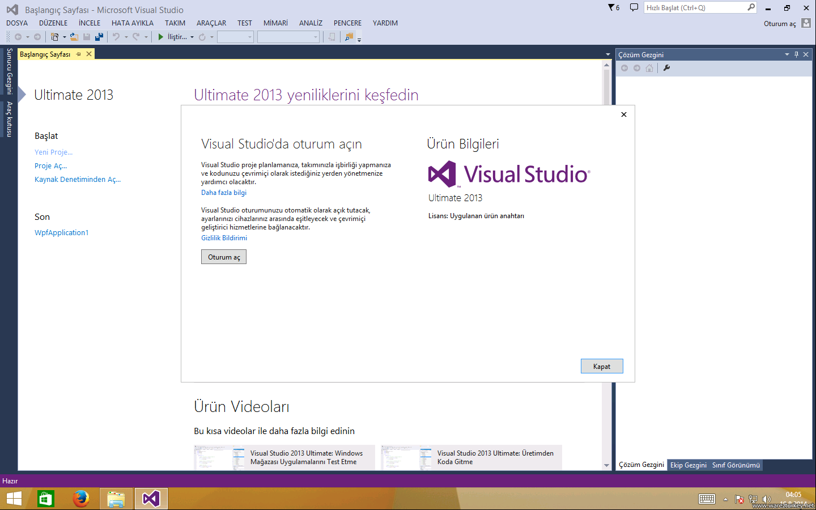Open recent project WpfApplication1
This screenshot has height=510, width=816.
tap(62, 233)
